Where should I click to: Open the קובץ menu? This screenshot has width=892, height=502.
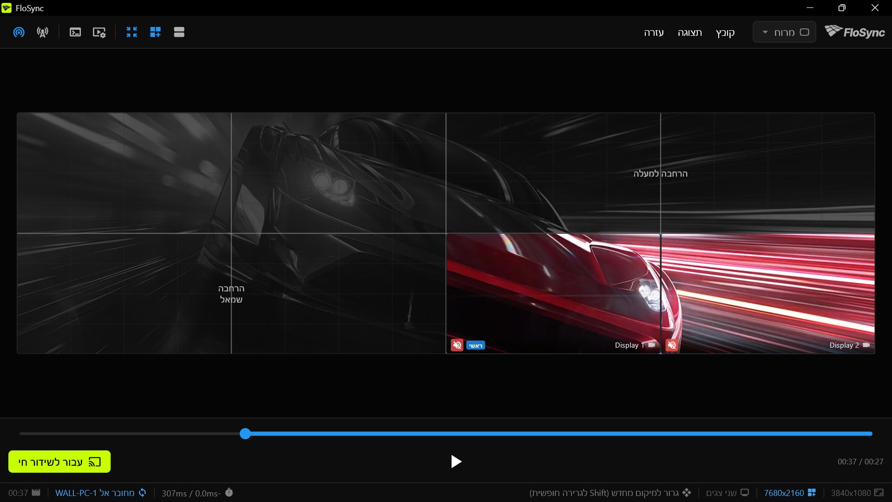[x=725, y=33]
